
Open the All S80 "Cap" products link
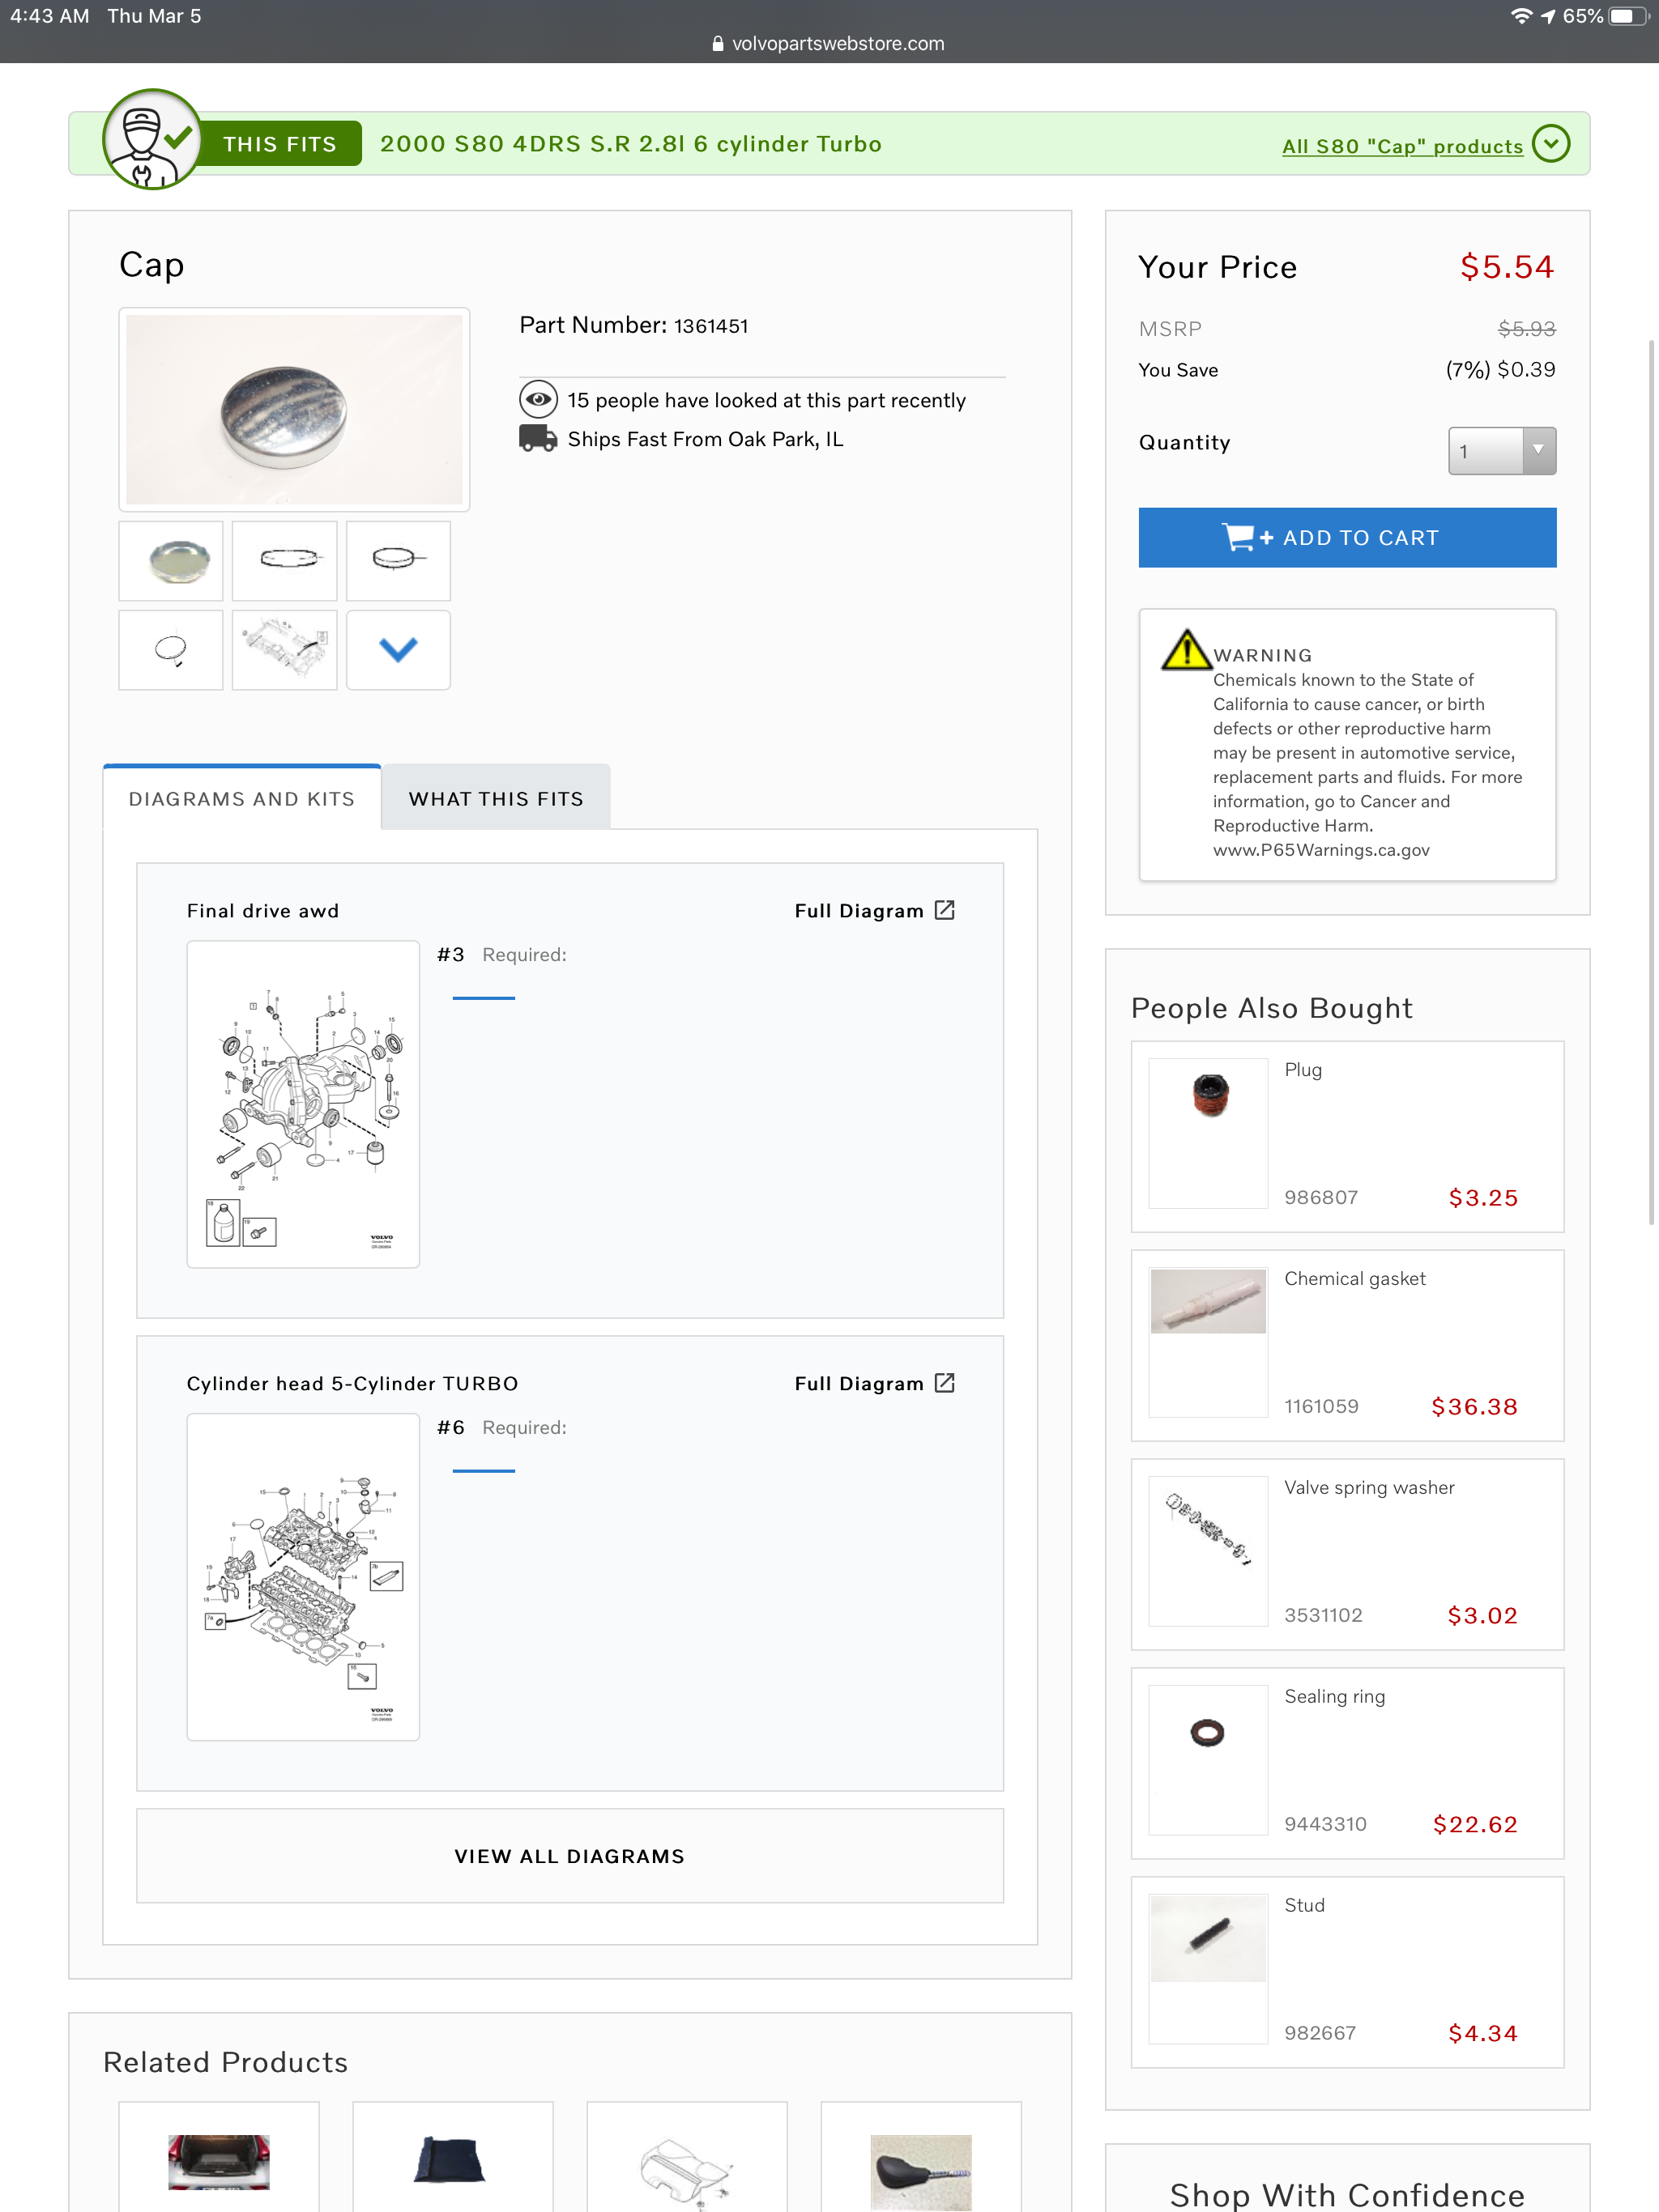point(1402,146)
